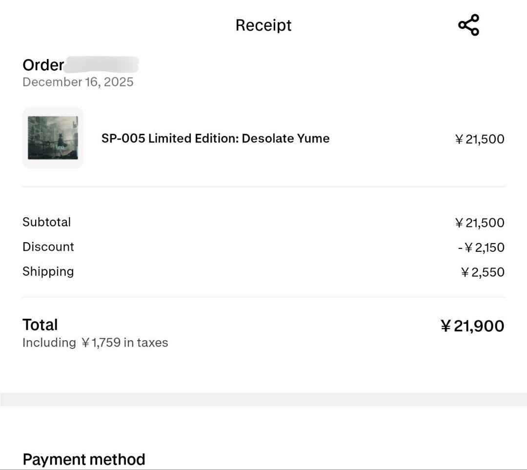Viewport: 527px width, 470px height.
Task: Click the bold Total label
Action: pos(40,325)
